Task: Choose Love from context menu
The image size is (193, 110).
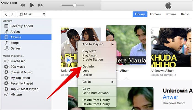Action: [x=97, y=71]
